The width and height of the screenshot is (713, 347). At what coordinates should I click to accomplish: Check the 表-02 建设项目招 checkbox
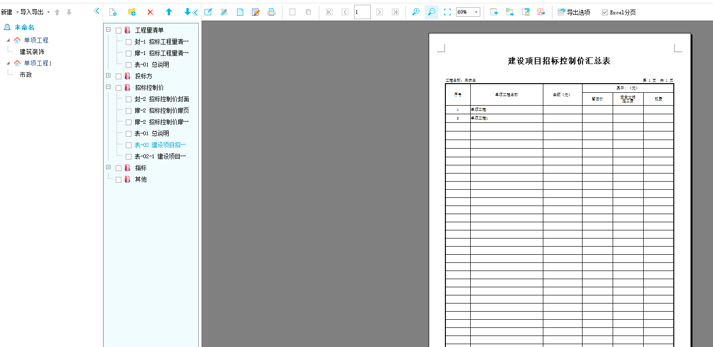point(129,145)
